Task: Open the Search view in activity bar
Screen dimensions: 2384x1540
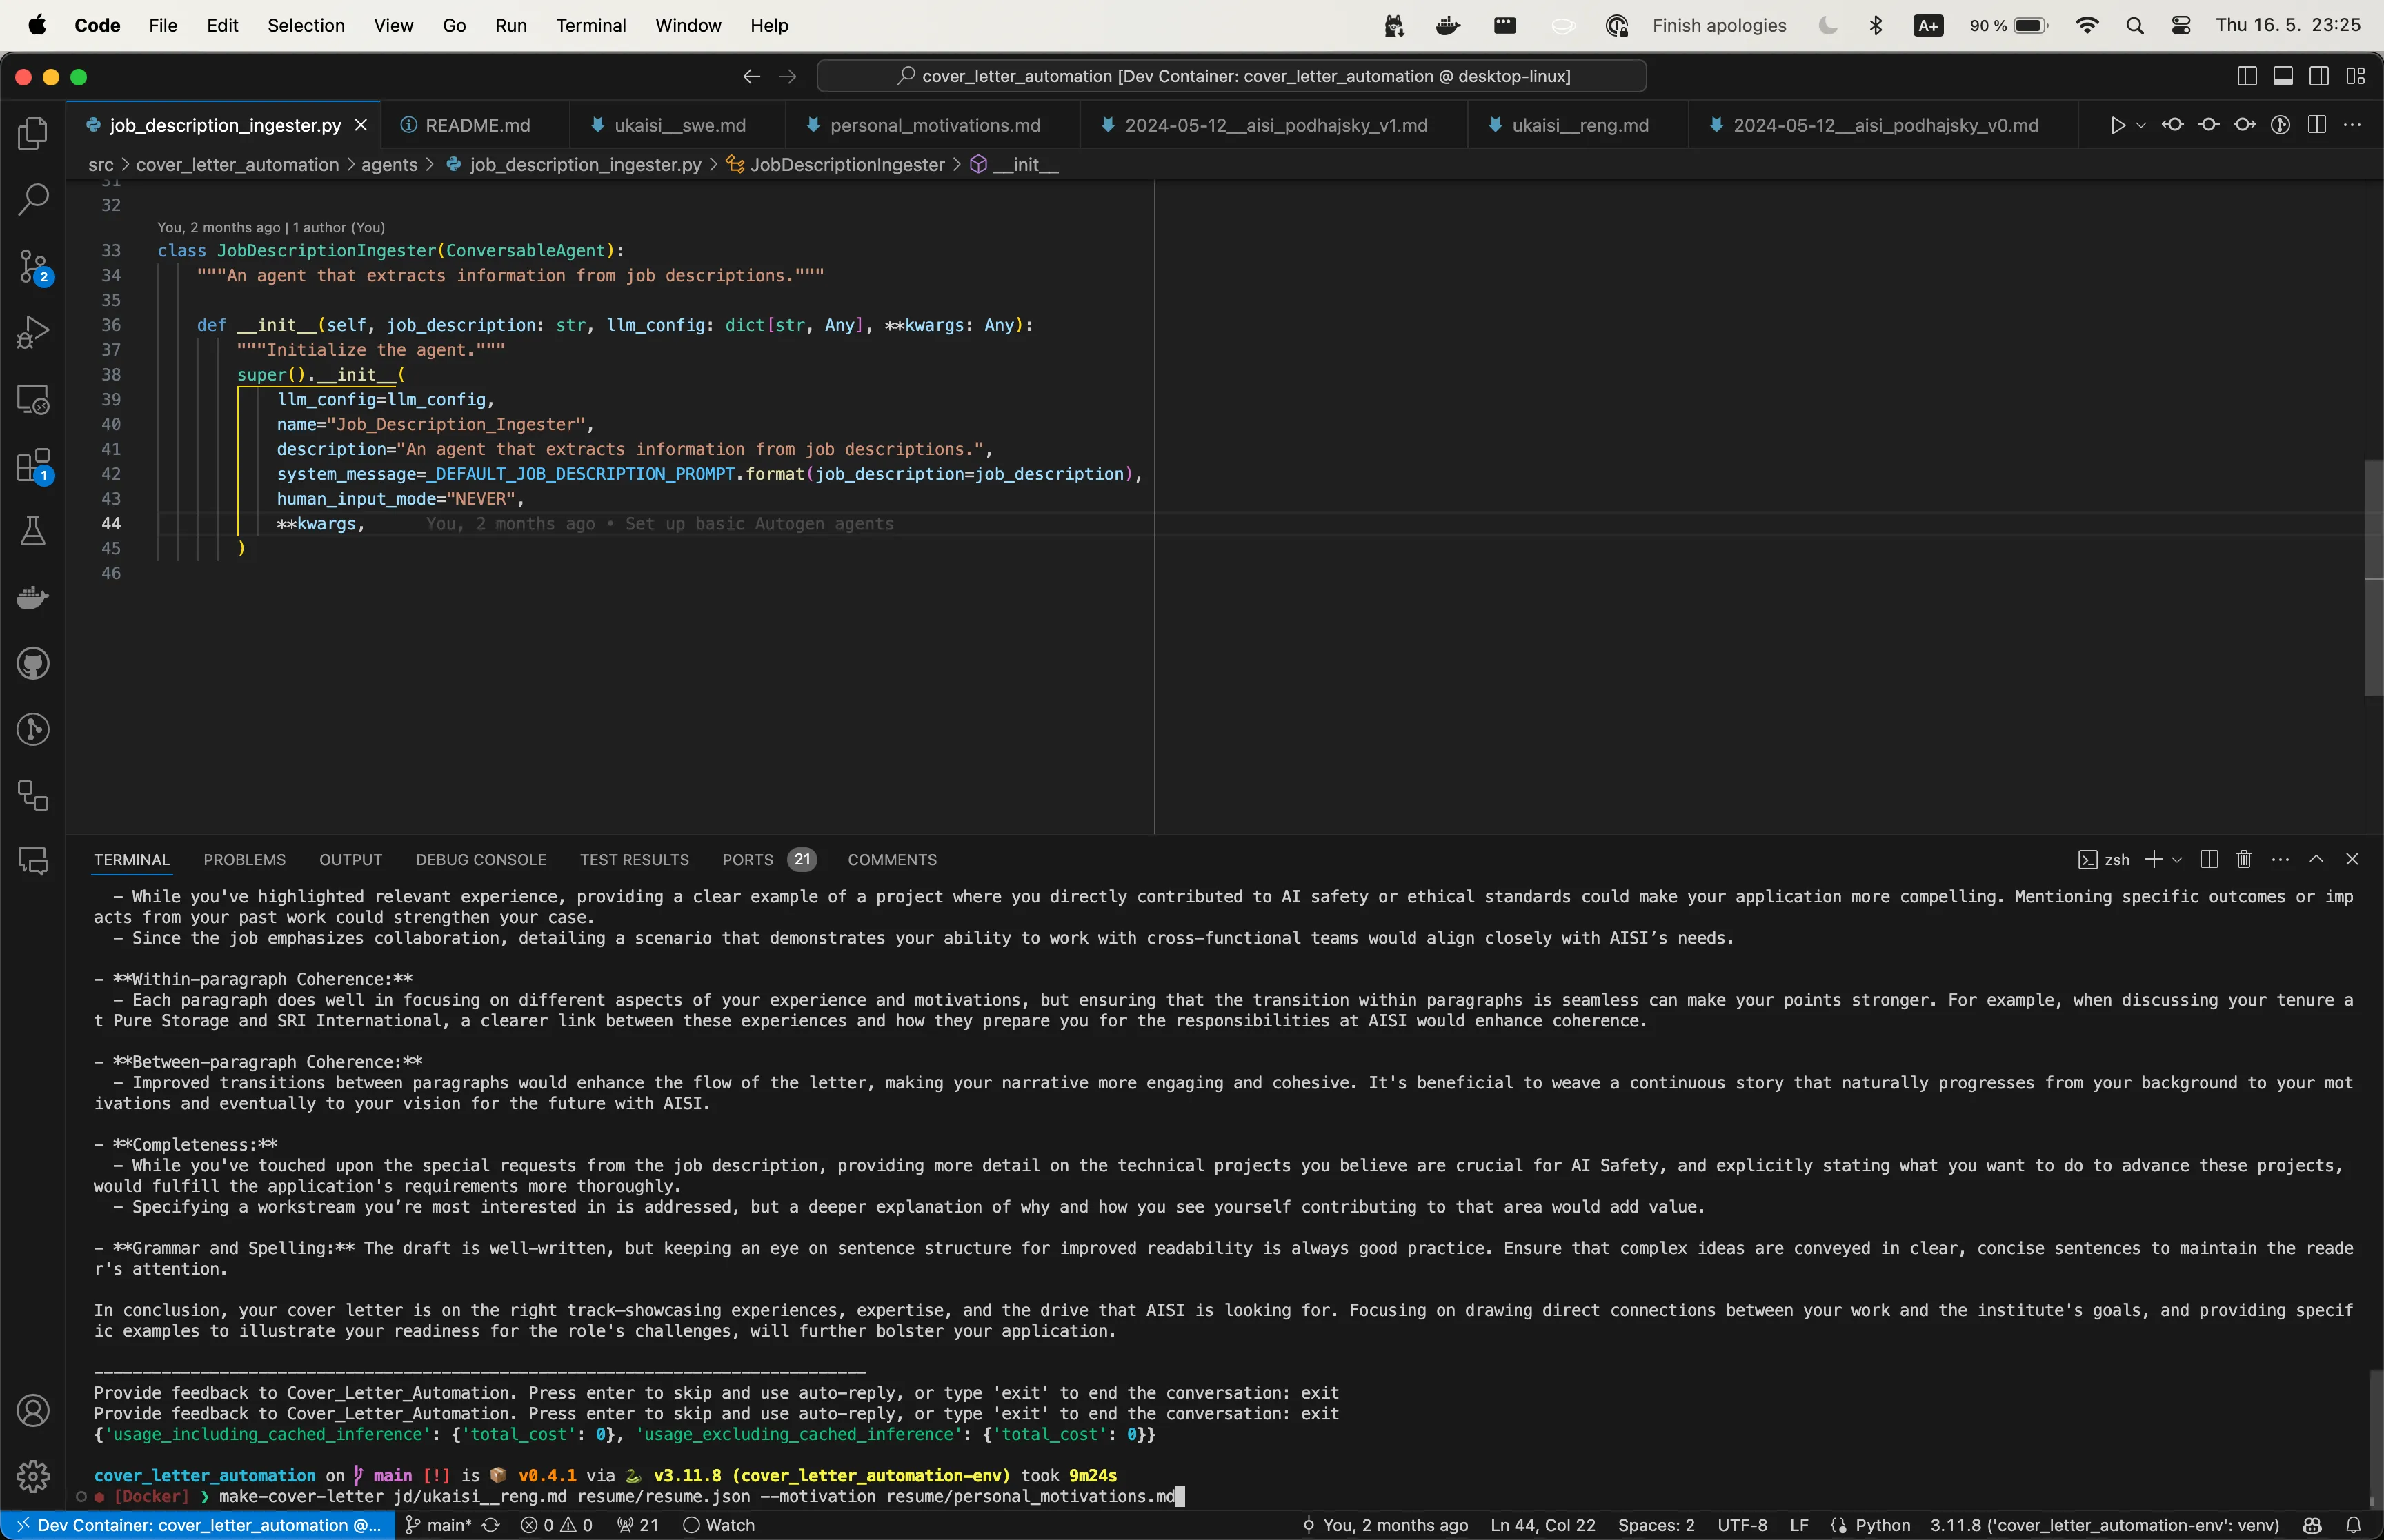Action: pyautogui.click(x=33, y=200)
